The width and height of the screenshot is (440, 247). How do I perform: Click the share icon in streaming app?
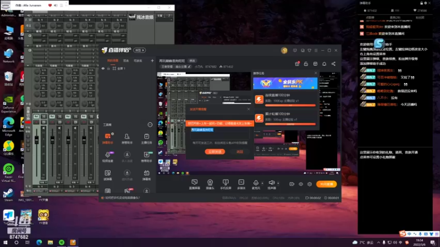[333, 64]
